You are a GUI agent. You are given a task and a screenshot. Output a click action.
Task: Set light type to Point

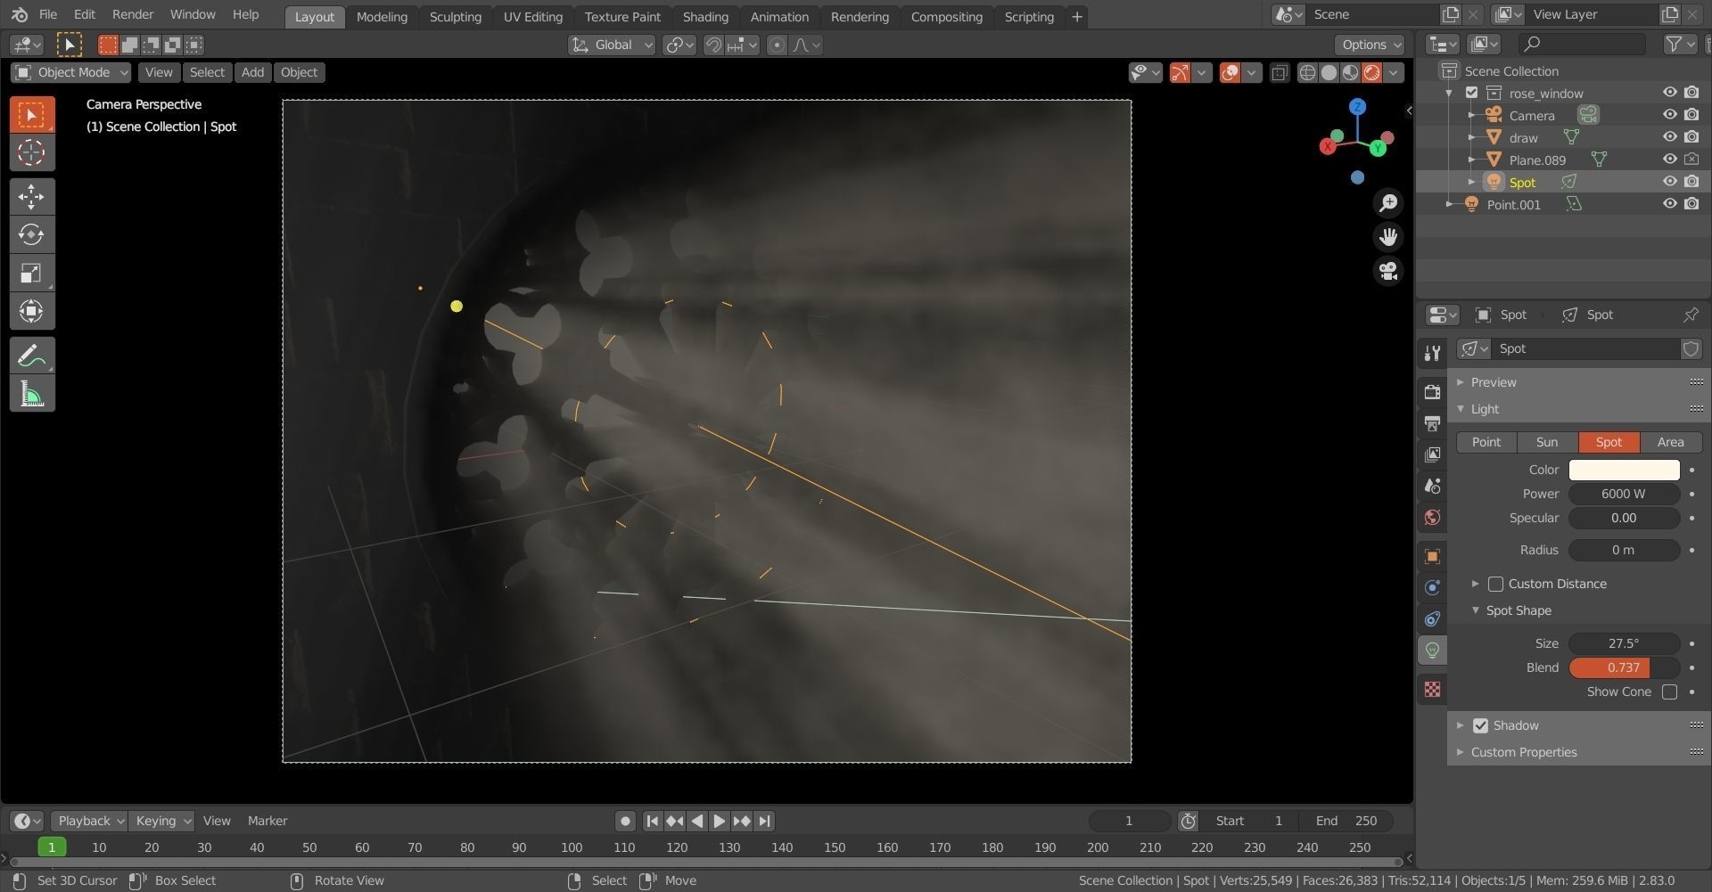1486,442
